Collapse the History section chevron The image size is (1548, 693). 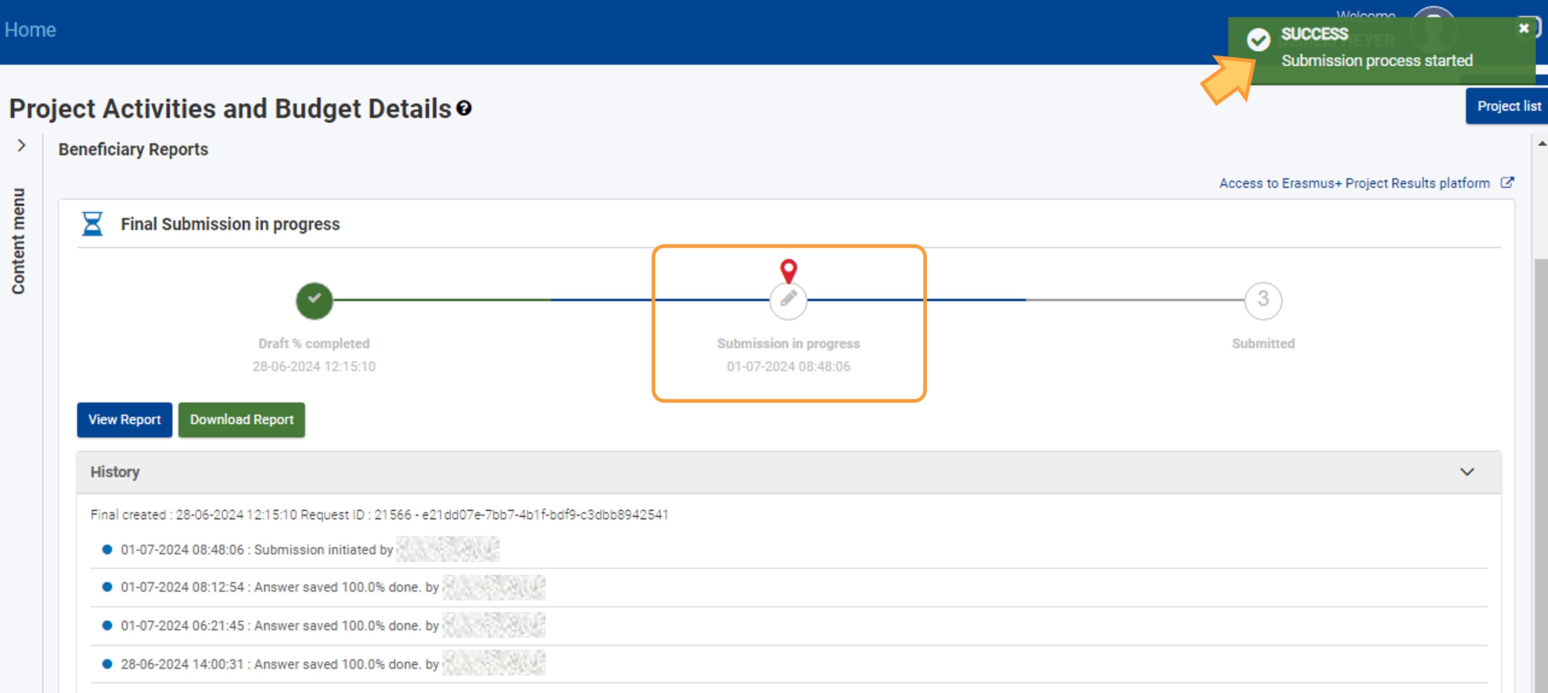(x=1467, y=472)
